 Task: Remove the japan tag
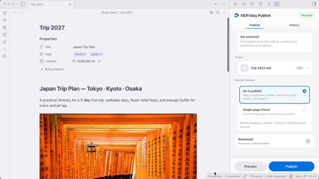101,54
